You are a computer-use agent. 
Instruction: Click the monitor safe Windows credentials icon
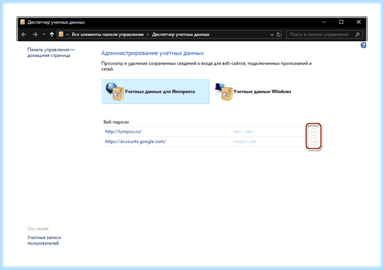pyautogui.click(x=224, y=92)
